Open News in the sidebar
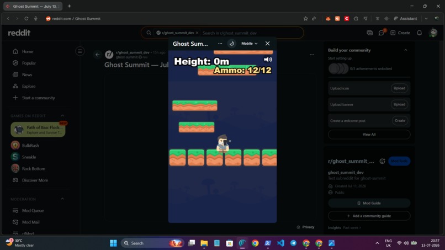Screen dimensions: 445x250 pos(27,75)
